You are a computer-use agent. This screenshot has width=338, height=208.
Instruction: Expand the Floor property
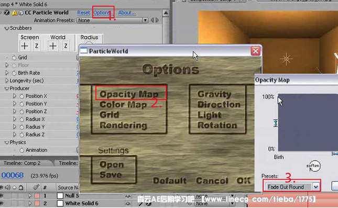click(x=7, y=65)
